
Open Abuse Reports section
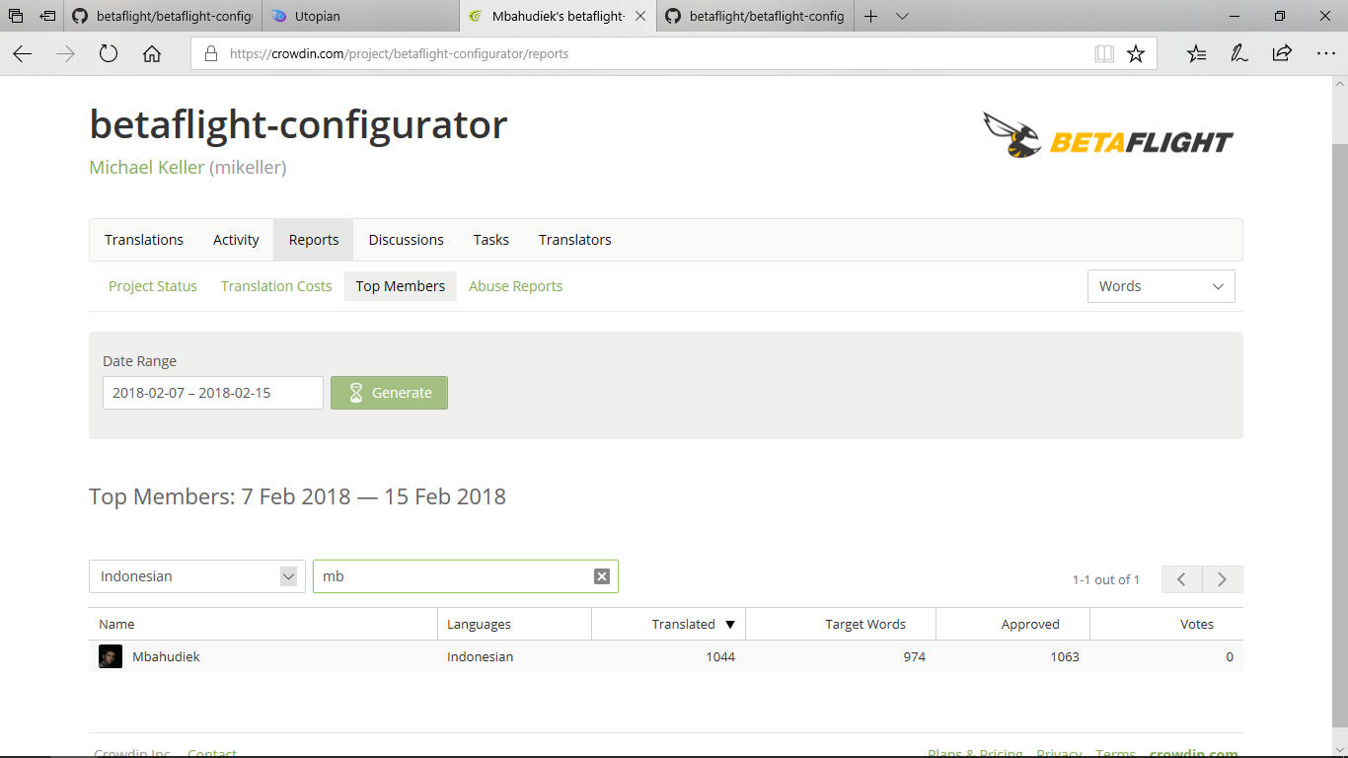[x=516, y=286]
